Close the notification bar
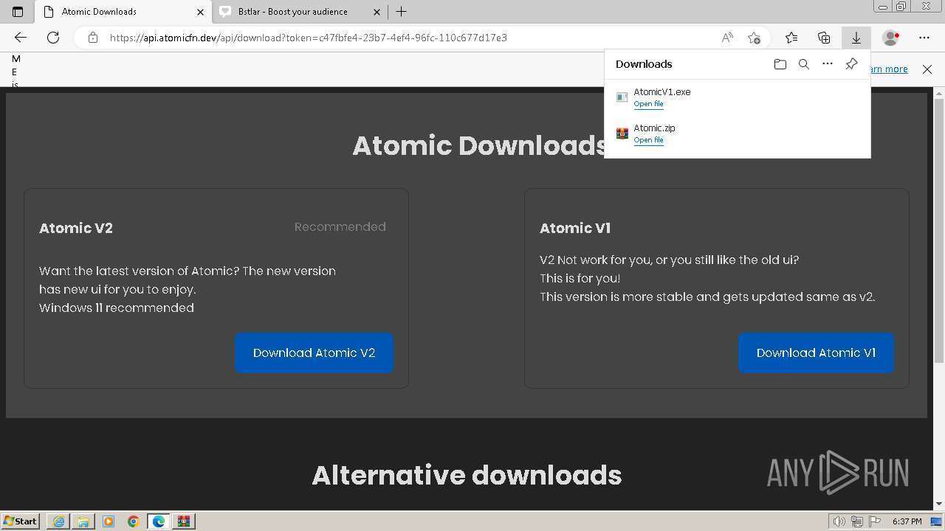Image resolution: width=945 pixels, height=531 pixels. click(x=927, y=69)
